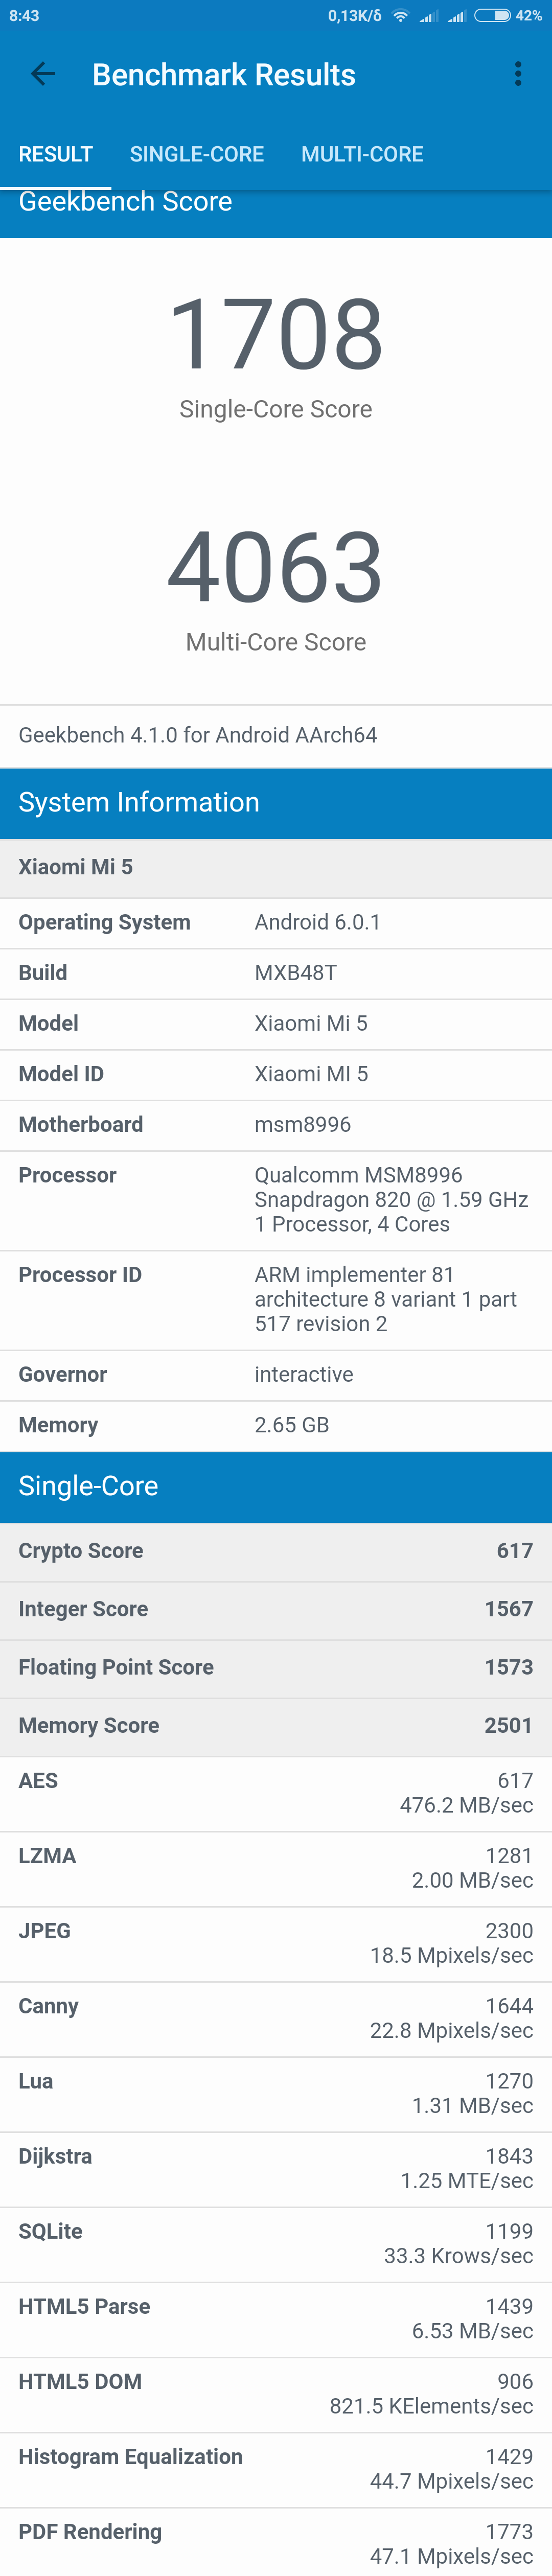The image size is (552, 2576).
Task: Tap the cellular signal bars icon
Action: click(429, 16)
